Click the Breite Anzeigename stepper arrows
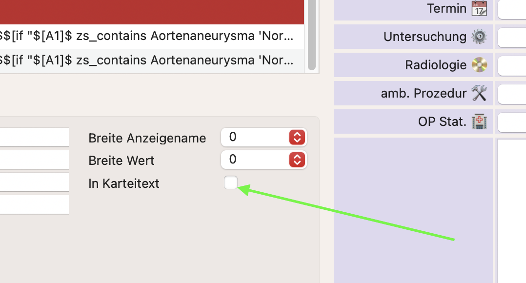 (x=297, y=137)
